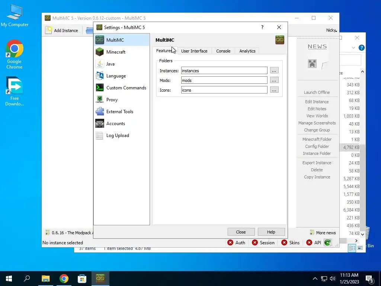Viewport: 381px width, 286px height.
Task: Click scroll-down arrow in Explorer window
Action: (362, 235)
